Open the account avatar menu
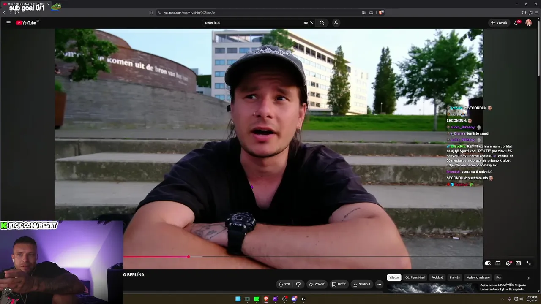The width and height of the screenshot is (541, 304). (x=529, y=23)
